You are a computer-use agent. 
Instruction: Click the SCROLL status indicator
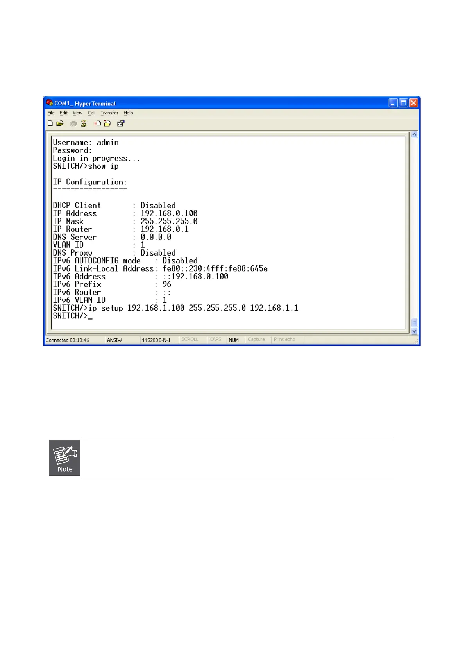tap(190, 340)
